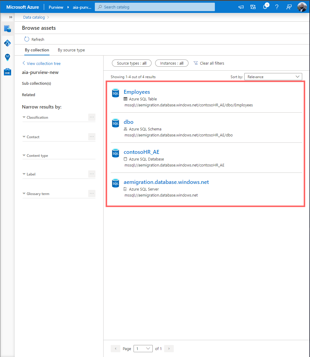Collapse the Label filter section
Image resolution: width=310 pixels, height=357 pixels.
tap(24, 174)
